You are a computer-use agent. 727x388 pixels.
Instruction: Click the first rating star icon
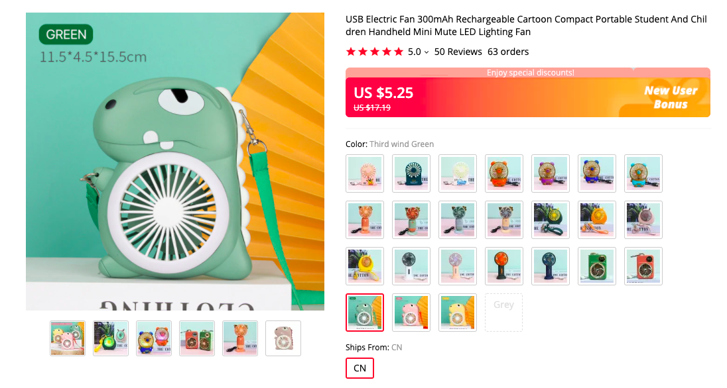[x=351, y=51]
